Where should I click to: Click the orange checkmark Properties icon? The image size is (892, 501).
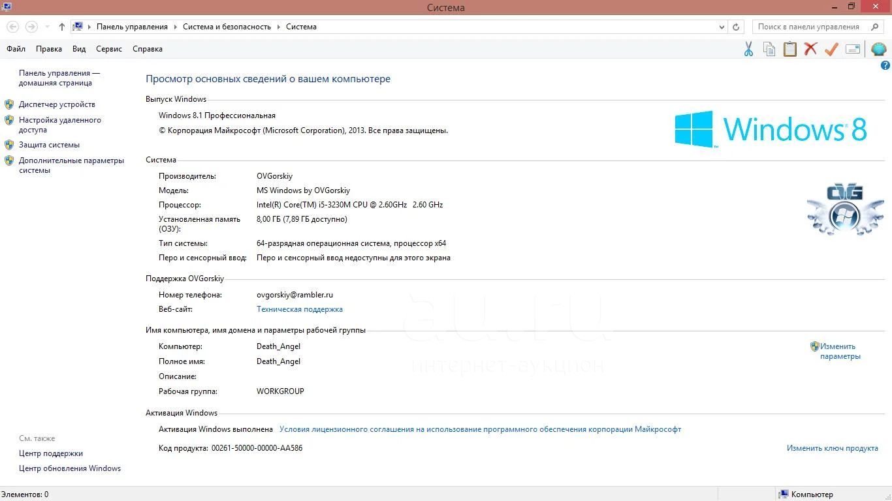(x=831, y=49)
